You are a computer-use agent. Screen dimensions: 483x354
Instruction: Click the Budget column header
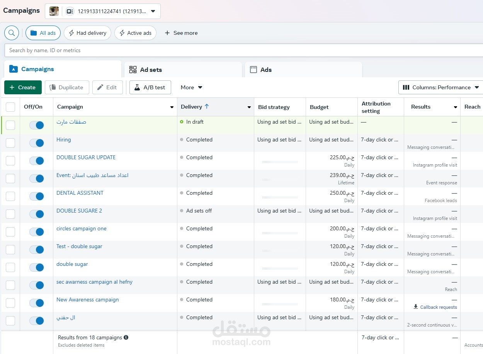(319, 107)
